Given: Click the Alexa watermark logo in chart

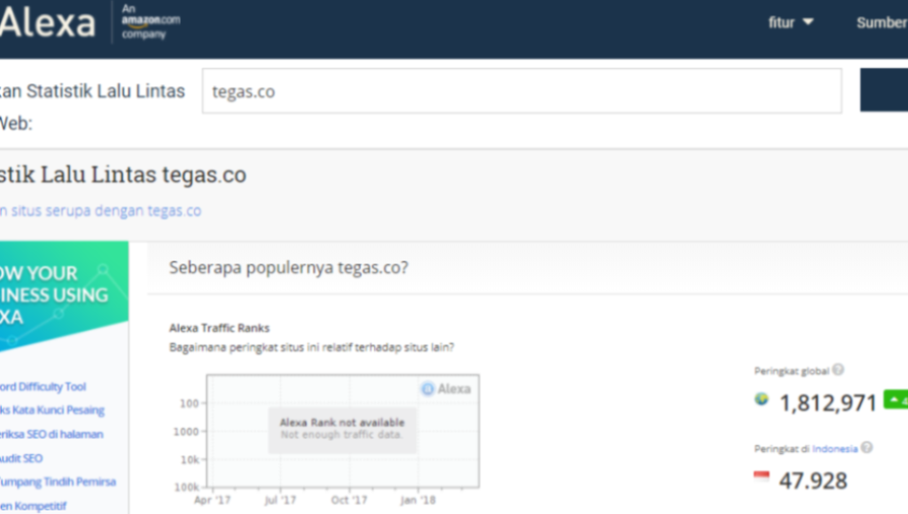Looking at the screenshot, I should click(446, 389).
